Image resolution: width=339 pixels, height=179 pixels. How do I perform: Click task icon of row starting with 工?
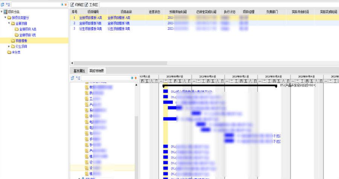[x=87, y=99]
